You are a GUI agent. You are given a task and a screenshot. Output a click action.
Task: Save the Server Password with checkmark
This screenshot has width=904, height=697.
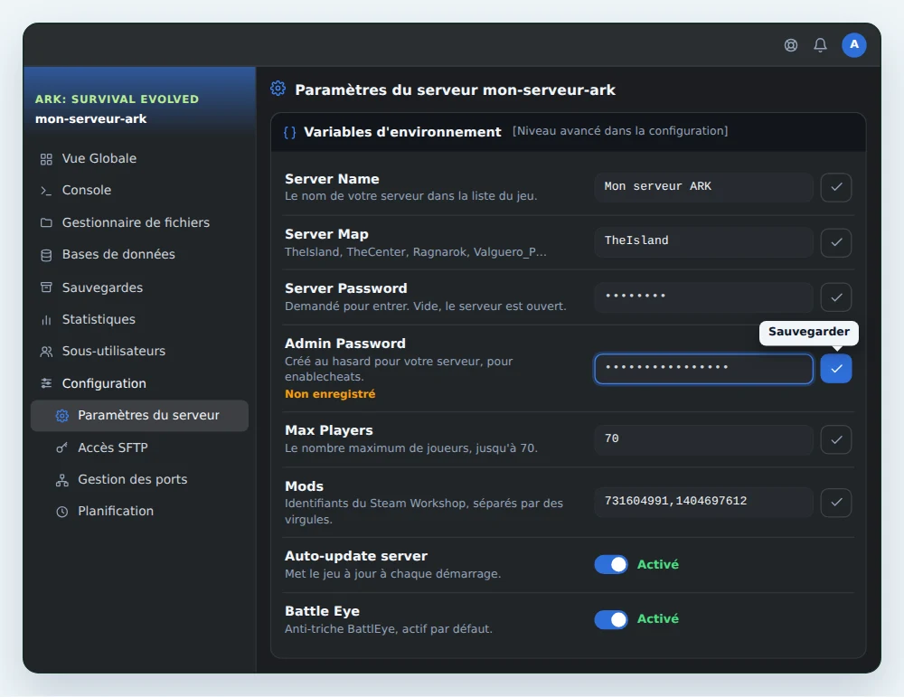[x=836, y=297]
